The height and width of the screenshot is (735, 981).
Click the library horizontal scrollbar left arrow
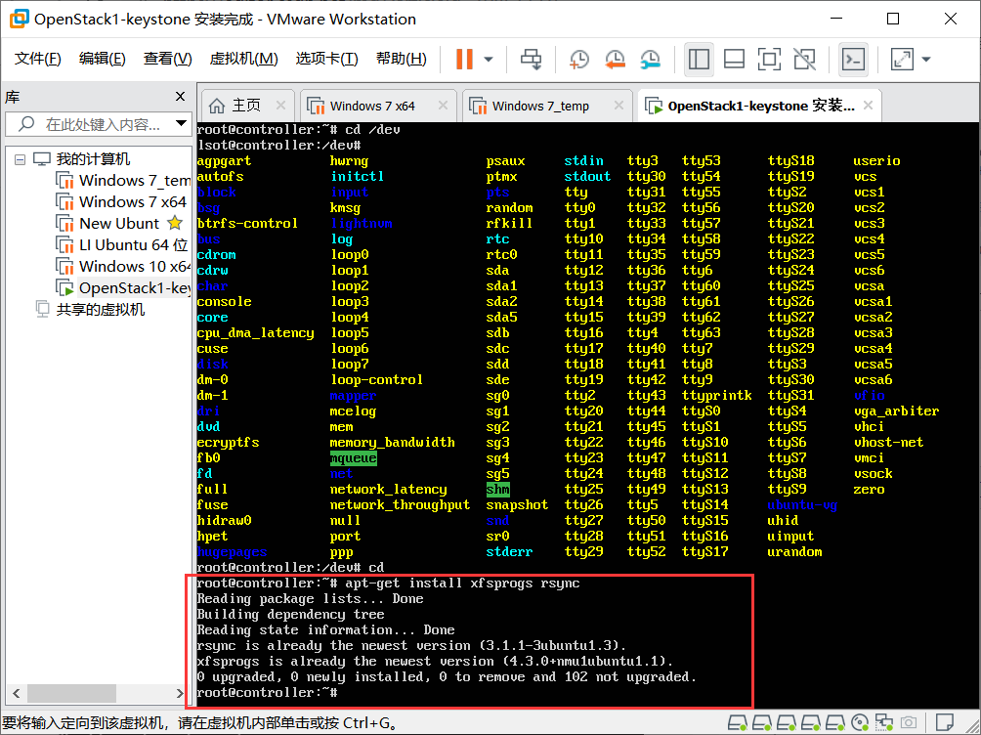pos(17,694)
